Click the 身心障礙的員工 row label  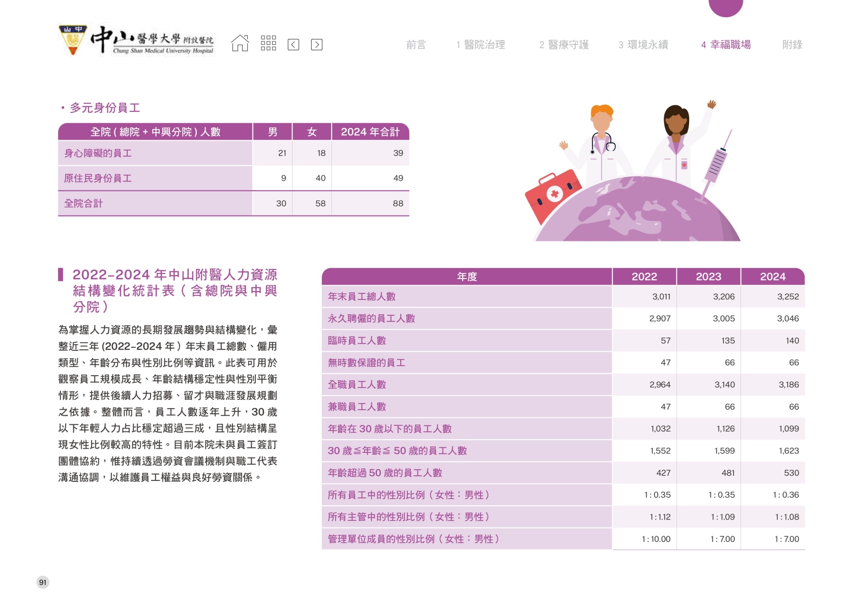click(98, 153)
